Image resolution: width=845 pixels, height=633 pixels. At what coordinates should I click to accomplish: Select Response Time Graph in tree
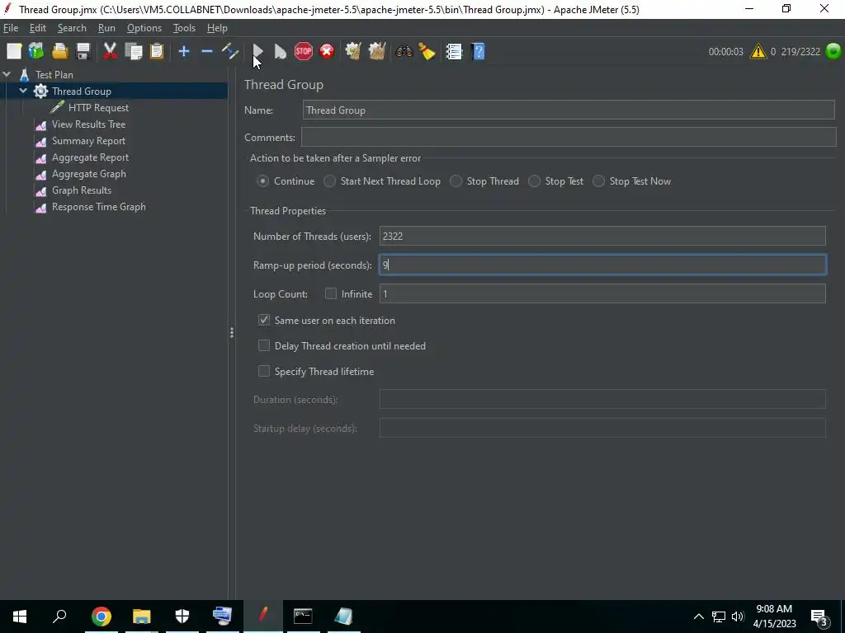pyautogui.click(x=99, y=207)
